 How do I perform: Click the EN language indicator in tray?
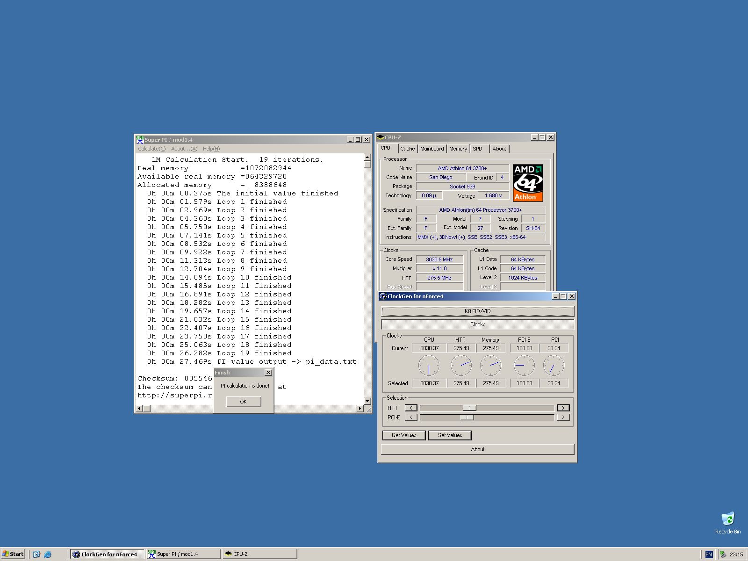pos(709,554)
